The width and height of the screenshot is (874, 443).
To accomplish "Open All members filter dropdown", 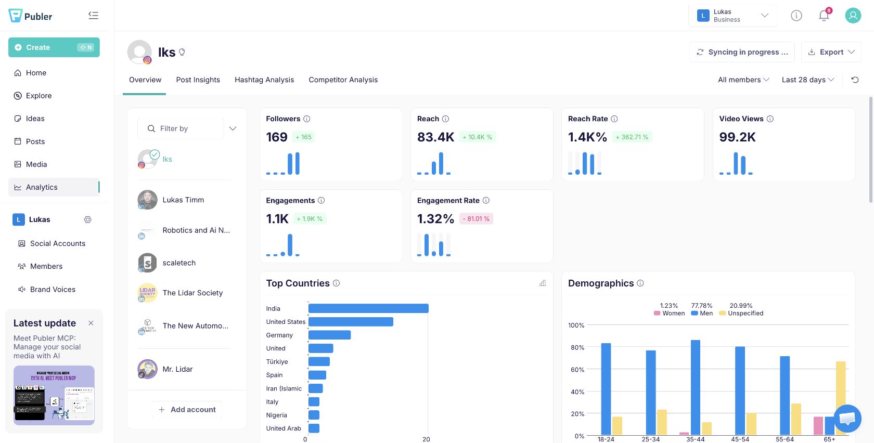I will (x=743, y=80).
